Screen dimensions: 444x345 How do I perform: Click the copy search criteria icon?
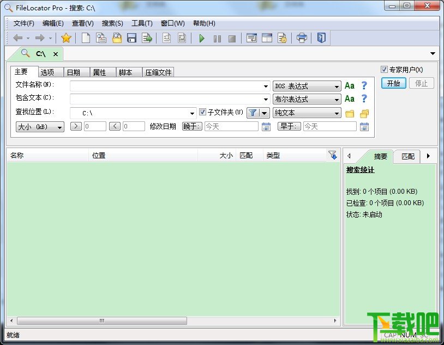coord(101,38)
